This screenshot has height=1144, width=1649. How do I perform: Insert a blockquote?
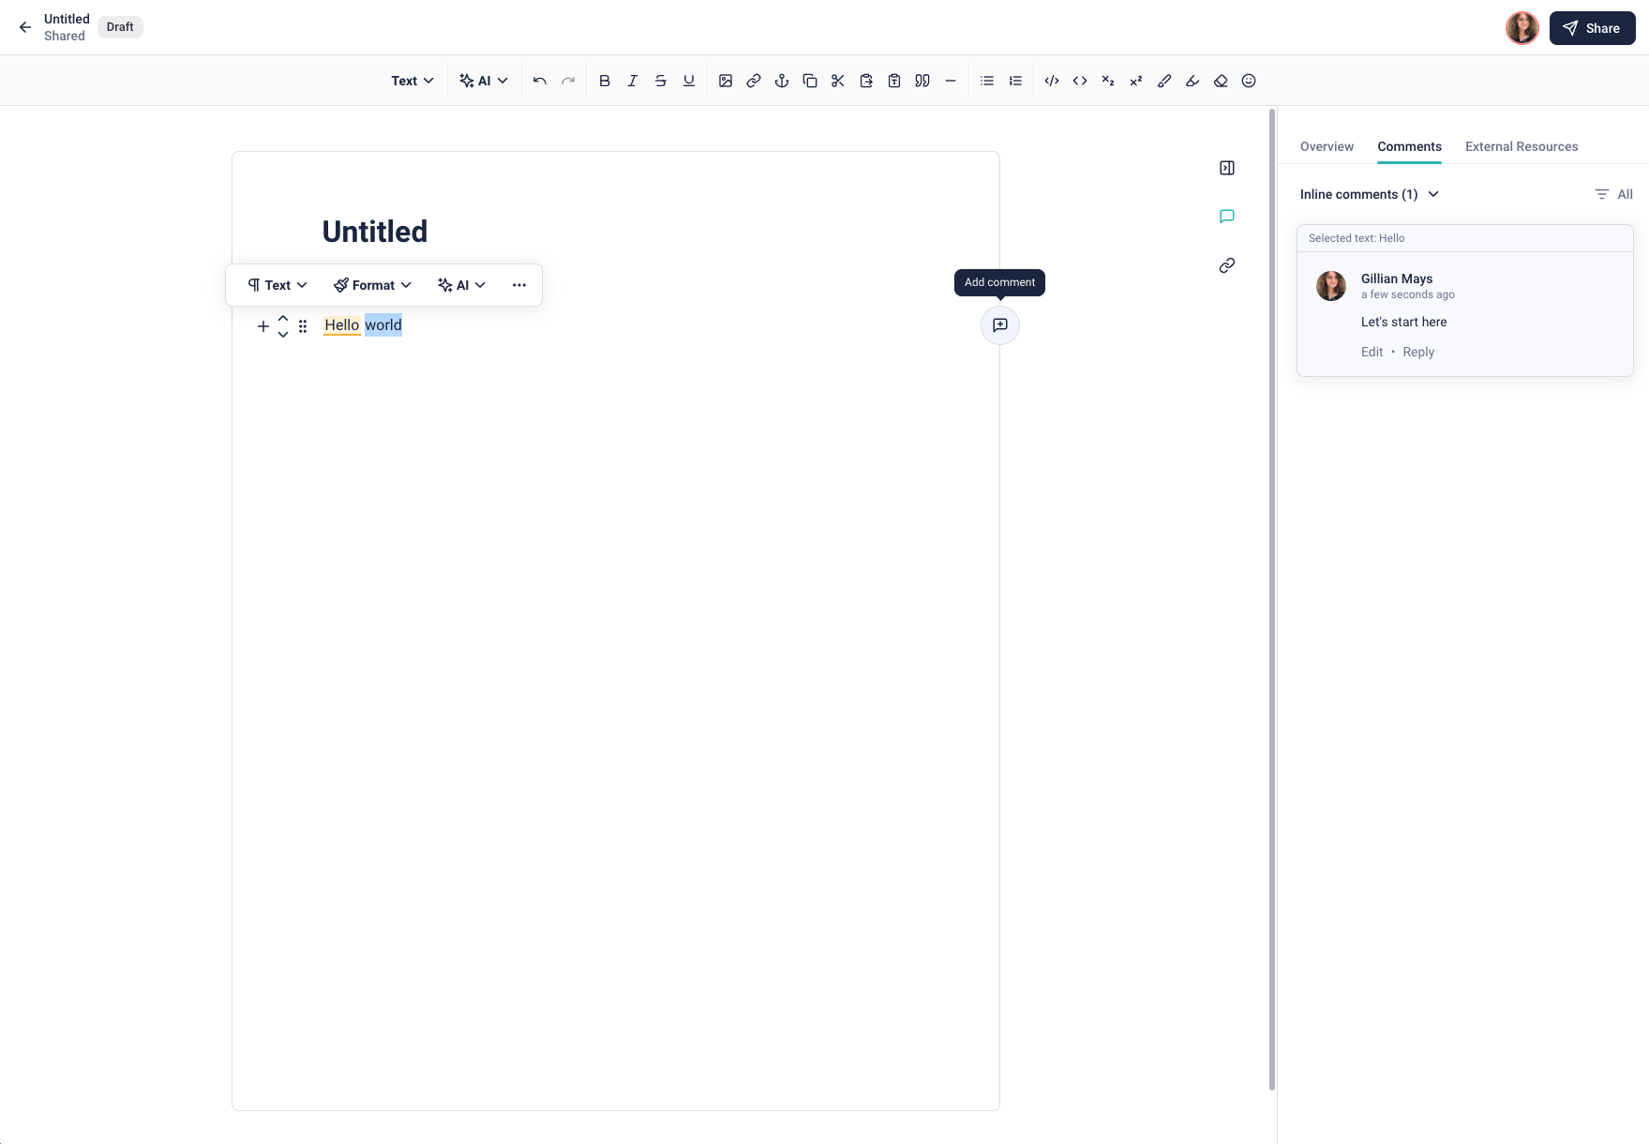[x=922, y=81]
